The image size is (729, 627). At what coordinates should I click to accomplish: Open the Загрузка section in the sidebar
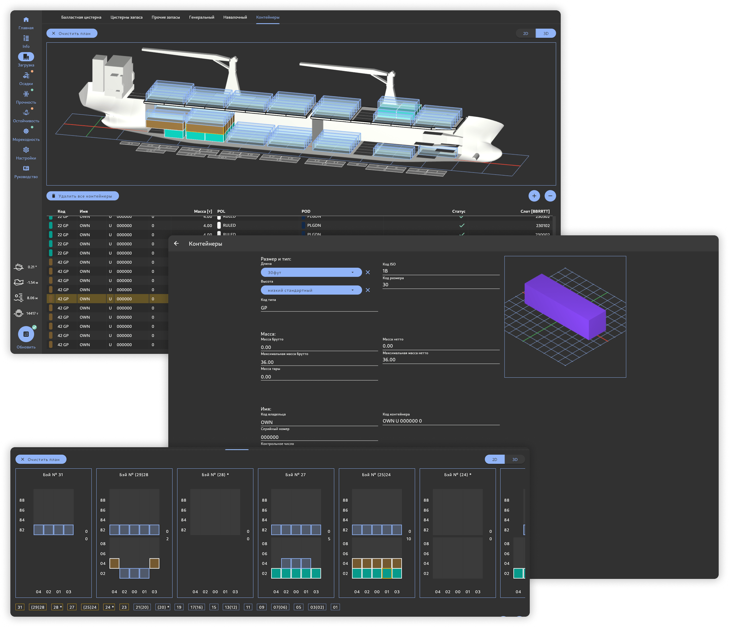click(x=26, y=57)
